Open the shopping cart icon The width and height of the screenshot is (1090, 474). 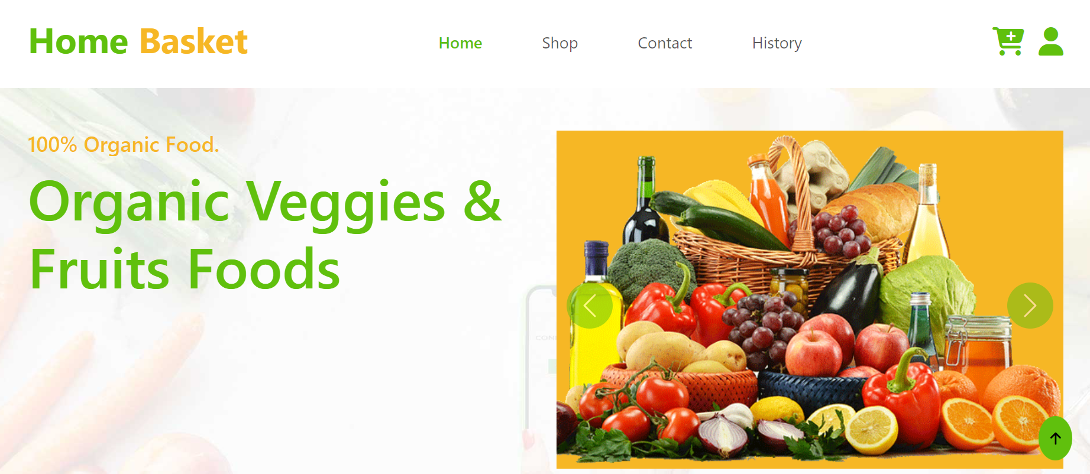1008,41
